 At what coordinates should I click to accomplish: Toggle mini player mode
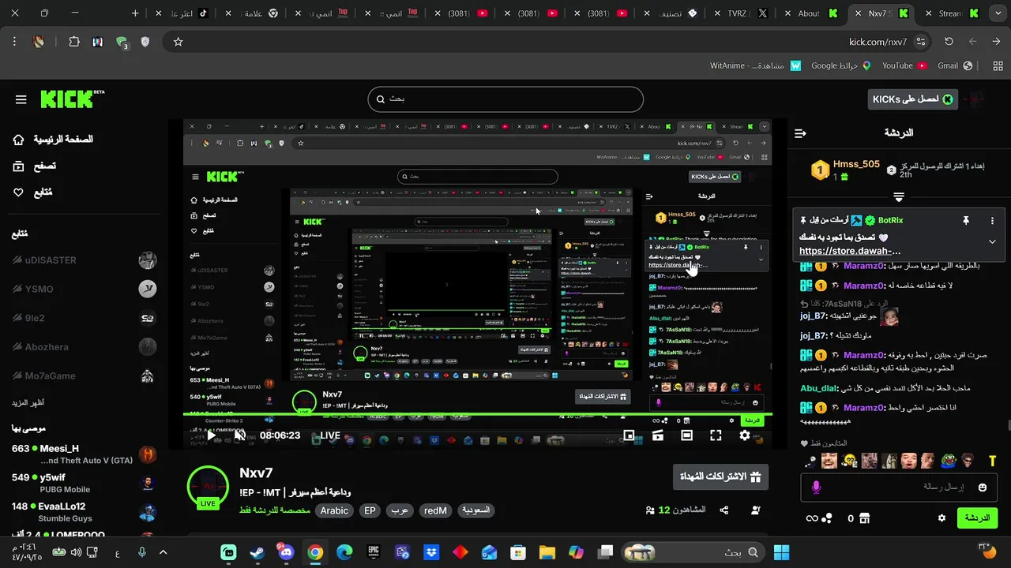(x=629, y=435)
